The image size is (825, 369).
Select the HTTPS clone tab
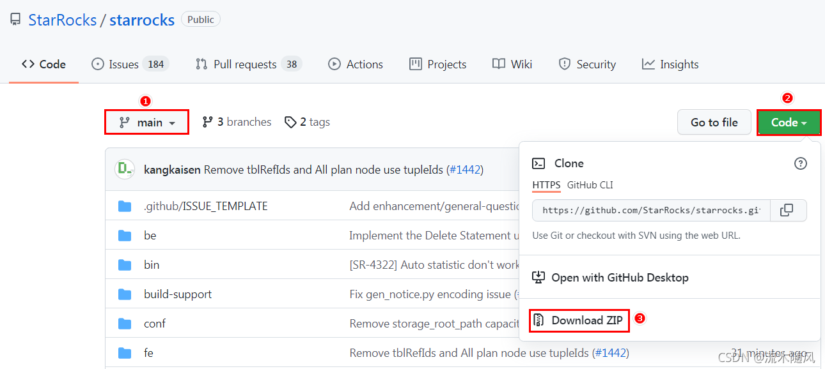coord(546,185)
